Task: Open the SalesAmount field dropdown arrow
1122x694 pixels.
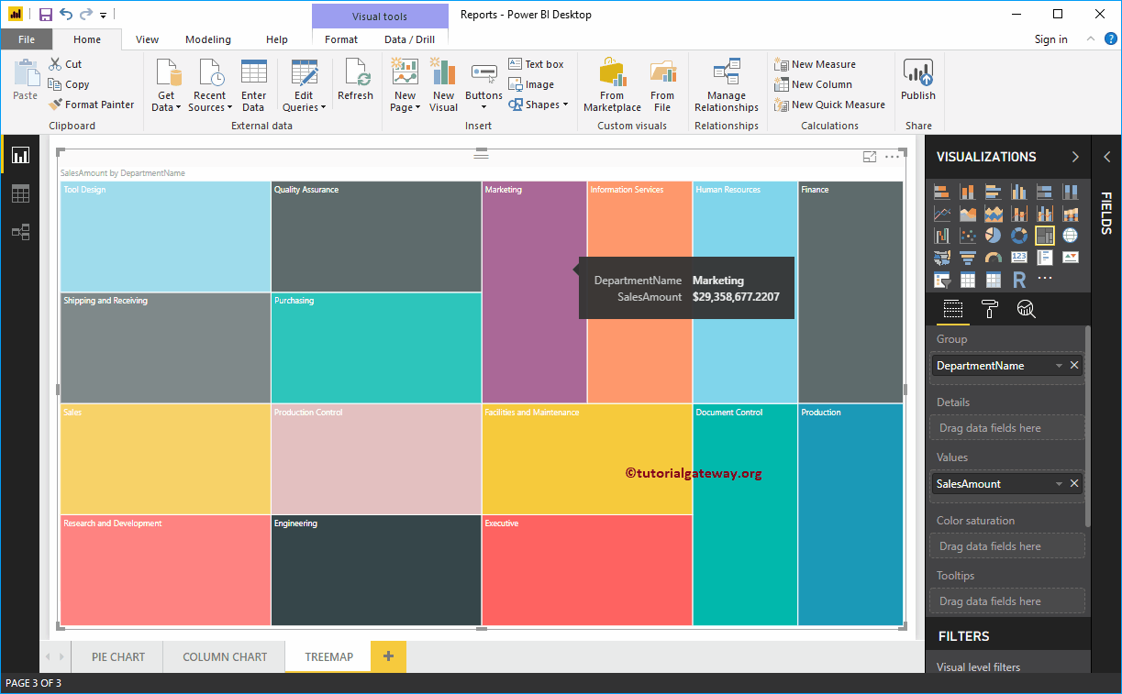Action: point(1059,484)
